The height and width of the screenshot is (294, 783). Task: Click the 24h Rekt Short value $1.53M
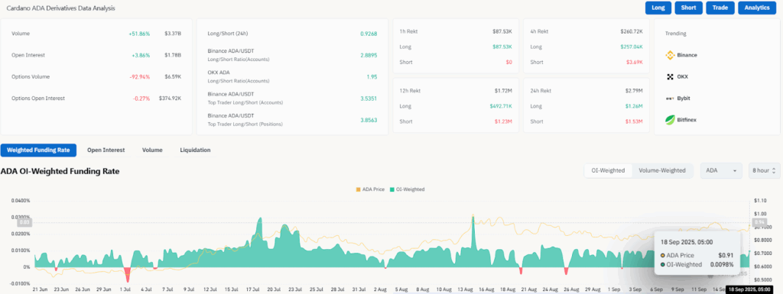pos(635,121)
